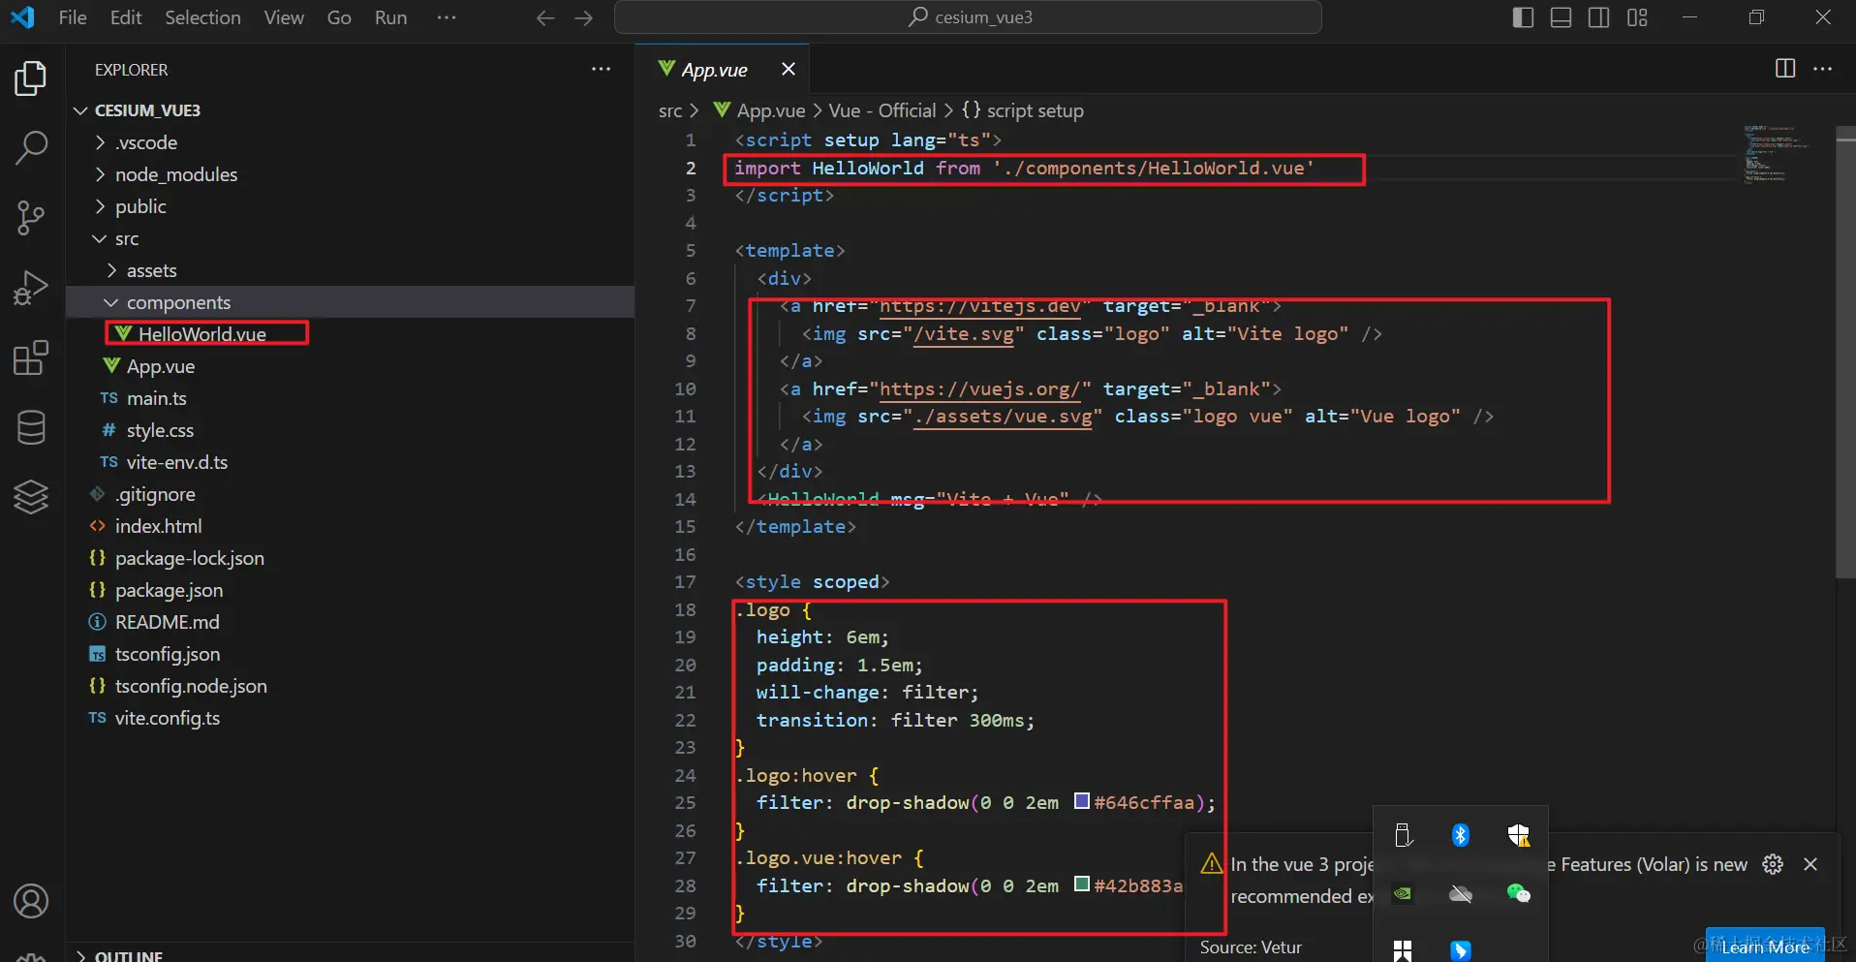Open the Run and Debug view
Viewport: 1856px width, 962px height.
[x=31, y=288]
